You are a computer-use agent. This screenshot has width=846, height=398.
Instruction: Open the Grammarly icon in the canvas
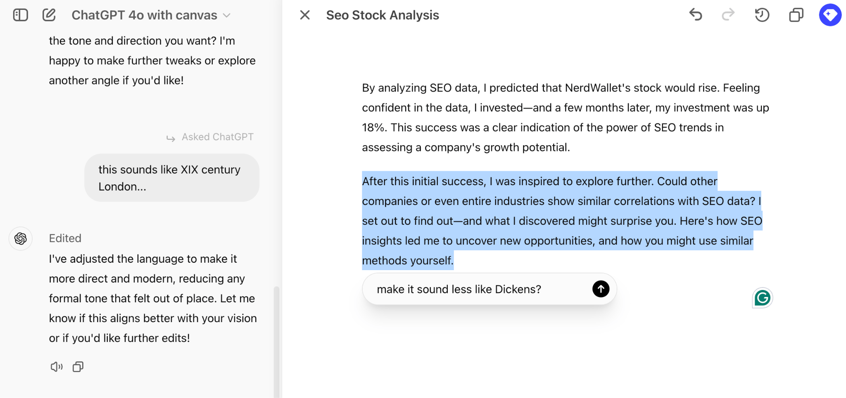(762, 298)
